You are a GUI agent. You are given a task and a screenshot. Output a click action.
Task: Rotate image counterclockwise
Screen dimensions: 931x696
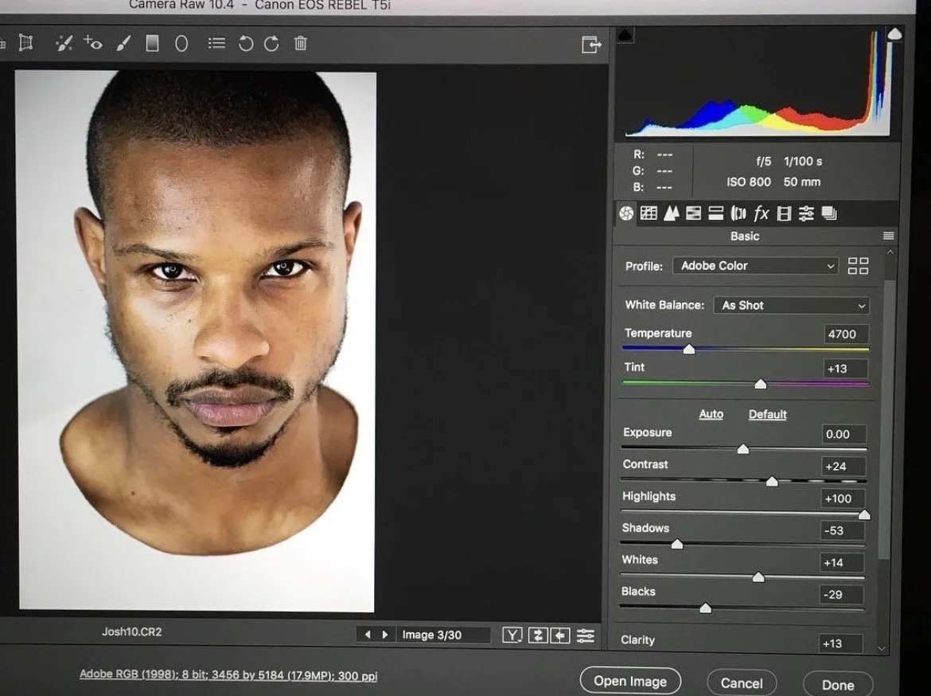245,43
